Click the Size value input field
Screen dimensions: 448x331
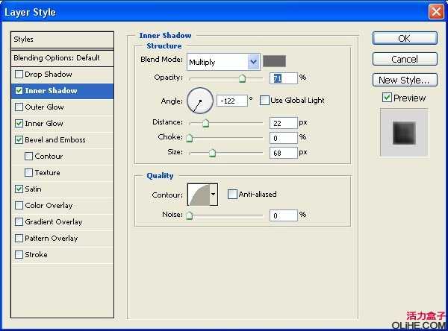pyautogui.click(x=283, y=153)
